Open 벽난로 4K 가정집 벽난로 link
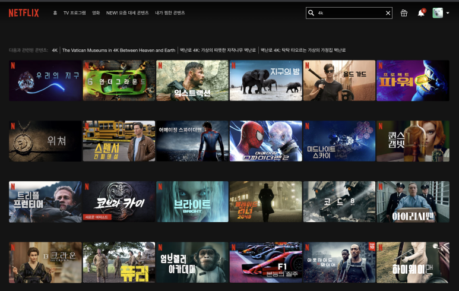 [303, 50]
